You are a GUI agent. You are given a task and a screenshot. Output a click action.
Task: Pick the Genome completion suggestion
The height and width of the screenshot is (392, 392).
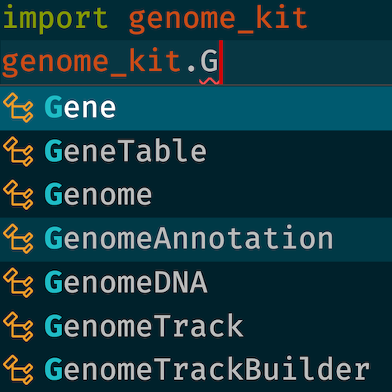[x=196, y=196]
